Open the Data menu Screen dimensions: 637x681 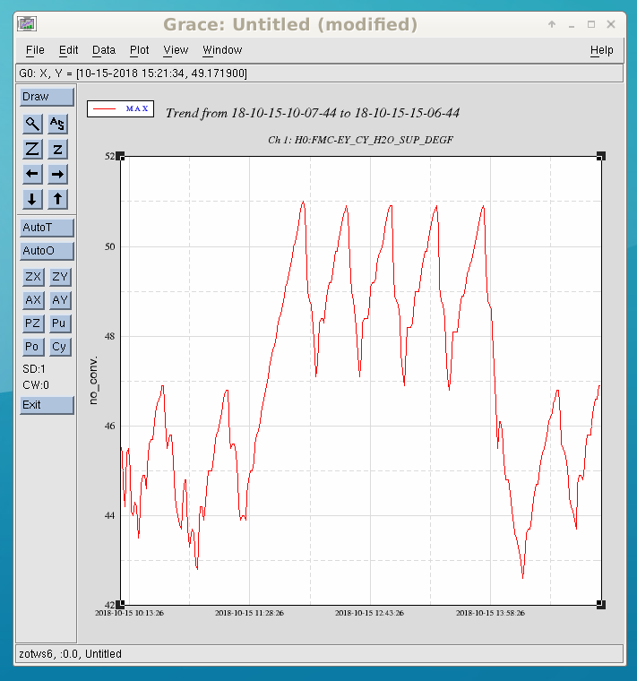tap(104, 50)
